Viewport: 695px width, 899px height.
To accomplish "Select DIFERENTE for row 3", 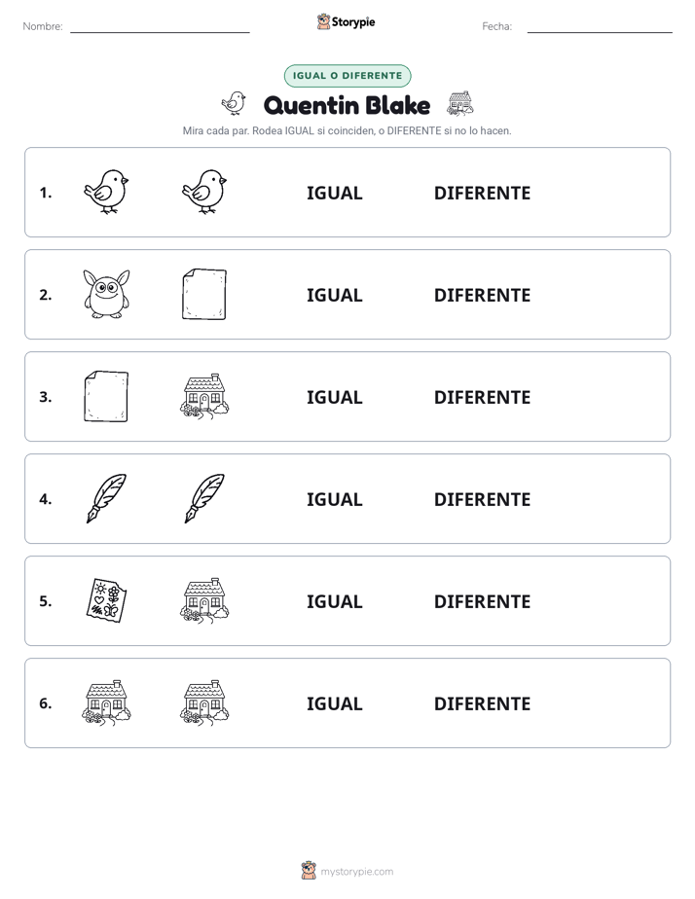I will click(482, 397).
